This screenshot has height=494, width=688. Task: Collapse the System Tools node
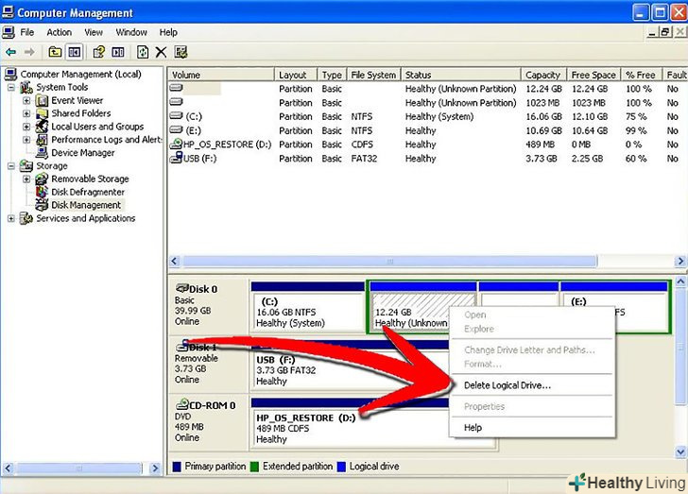pyautogui.click(x=11, y=87)
